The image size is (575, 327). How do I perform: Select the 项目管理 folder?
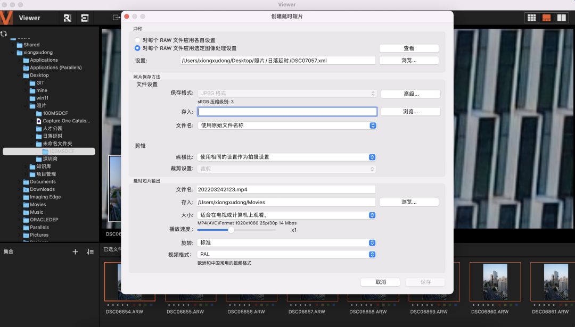coord(46,174)
